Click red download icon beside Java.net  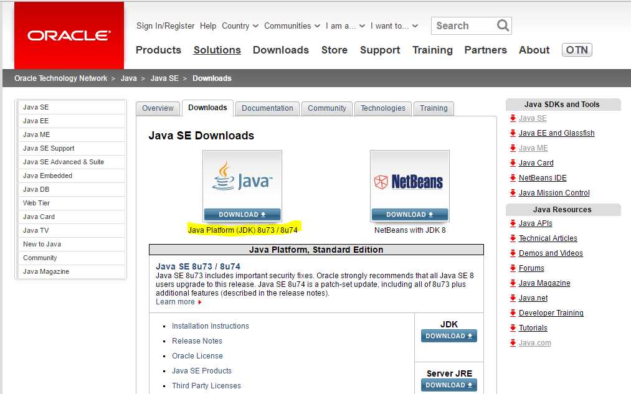tap(513, 298)
